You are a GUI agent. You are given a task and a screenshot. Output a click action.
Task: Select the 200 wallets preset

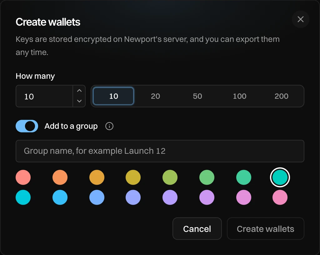click(282, 96)
